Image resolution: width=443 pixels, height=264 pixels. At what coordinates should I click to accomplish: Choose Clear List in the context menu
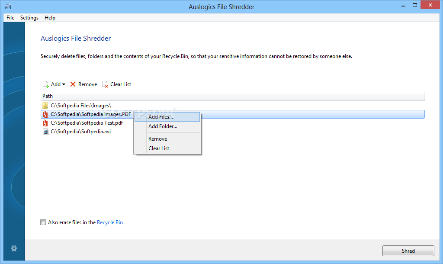167,148
